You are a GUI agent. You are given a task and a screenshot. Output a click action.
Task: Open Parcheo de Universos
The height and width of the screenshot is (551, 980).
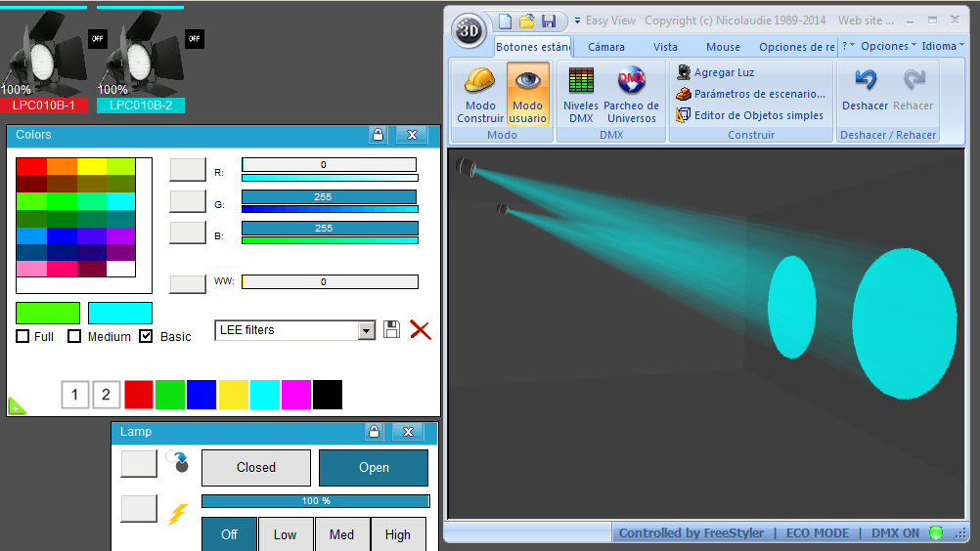click(631, 94)
